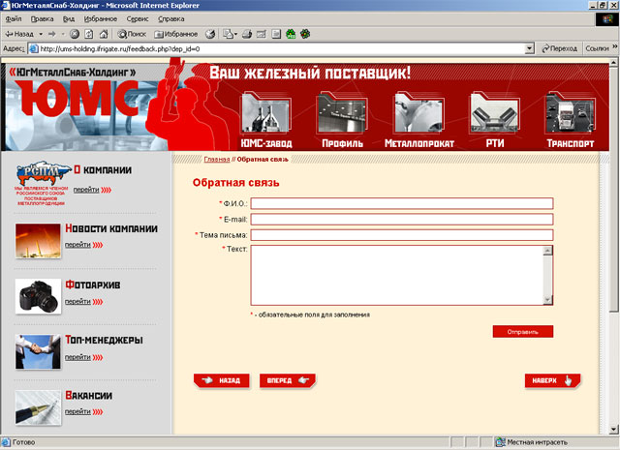Open the Назад history dropdown arrow

coord(41,34)
